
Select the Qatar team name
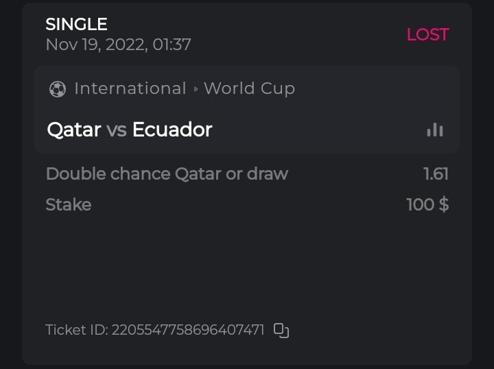pyautogui.click(x=73, y=130)
